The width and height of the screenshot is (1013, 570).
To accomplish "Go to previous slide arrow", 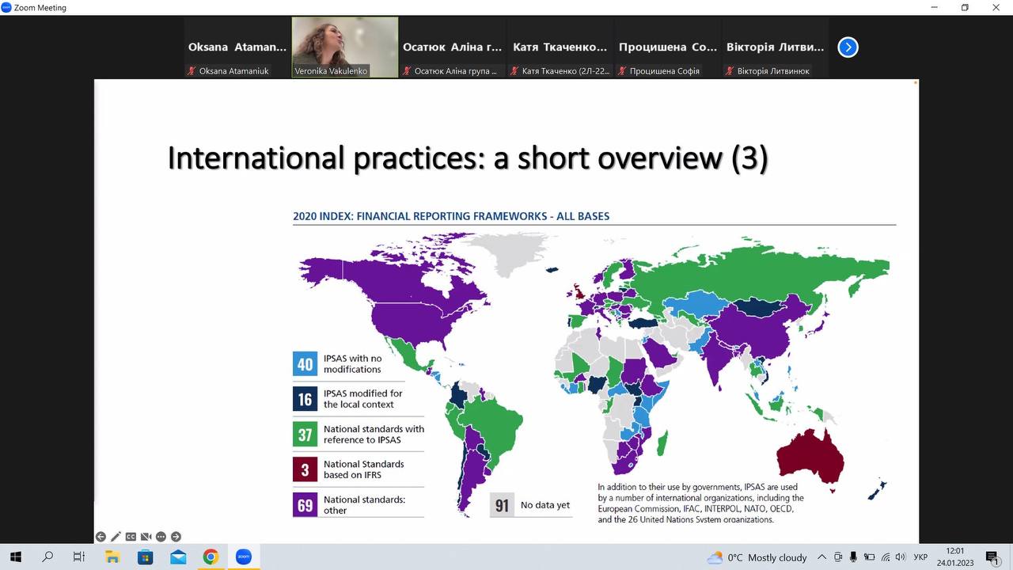I will pyautogui.click(x=101, y=537).
